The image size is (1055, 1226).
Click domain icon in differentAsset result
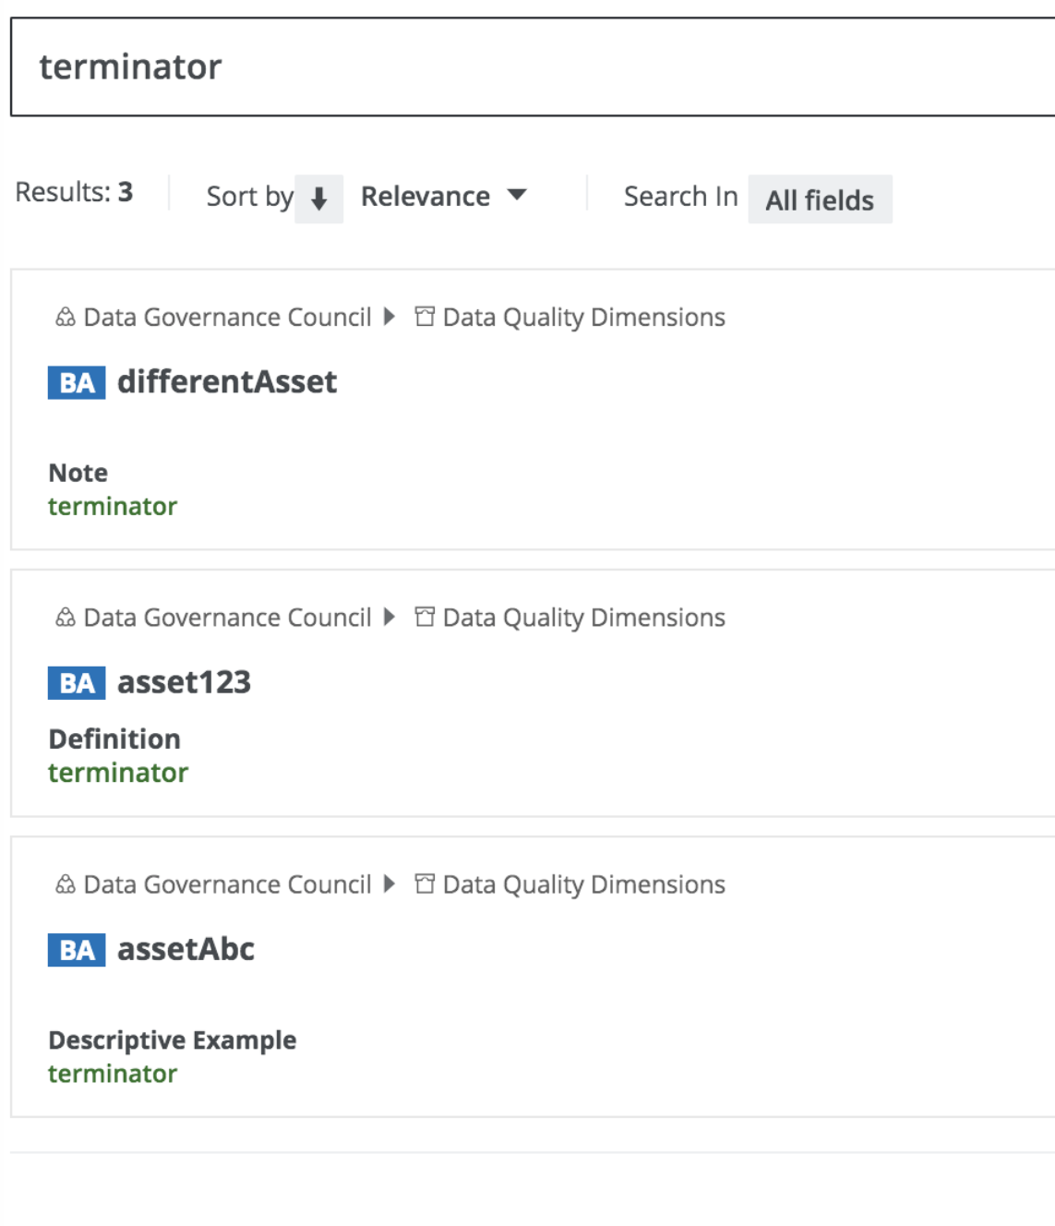[x=425, y=318]
